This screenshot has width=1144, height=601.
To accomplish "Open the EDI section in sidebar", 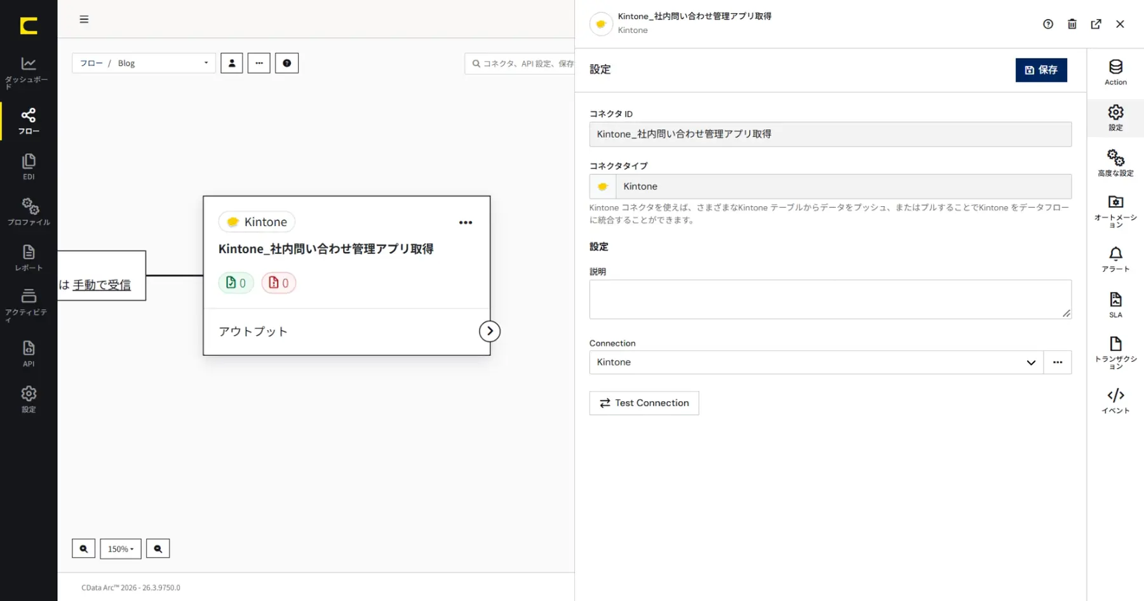I will point(28,167).
